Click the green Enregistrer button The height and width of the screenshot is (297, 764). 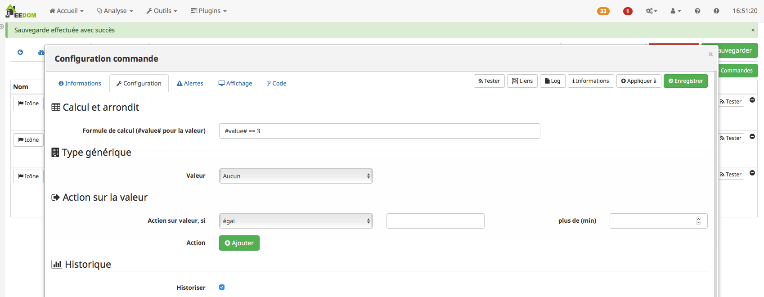[x=685, y=81]
